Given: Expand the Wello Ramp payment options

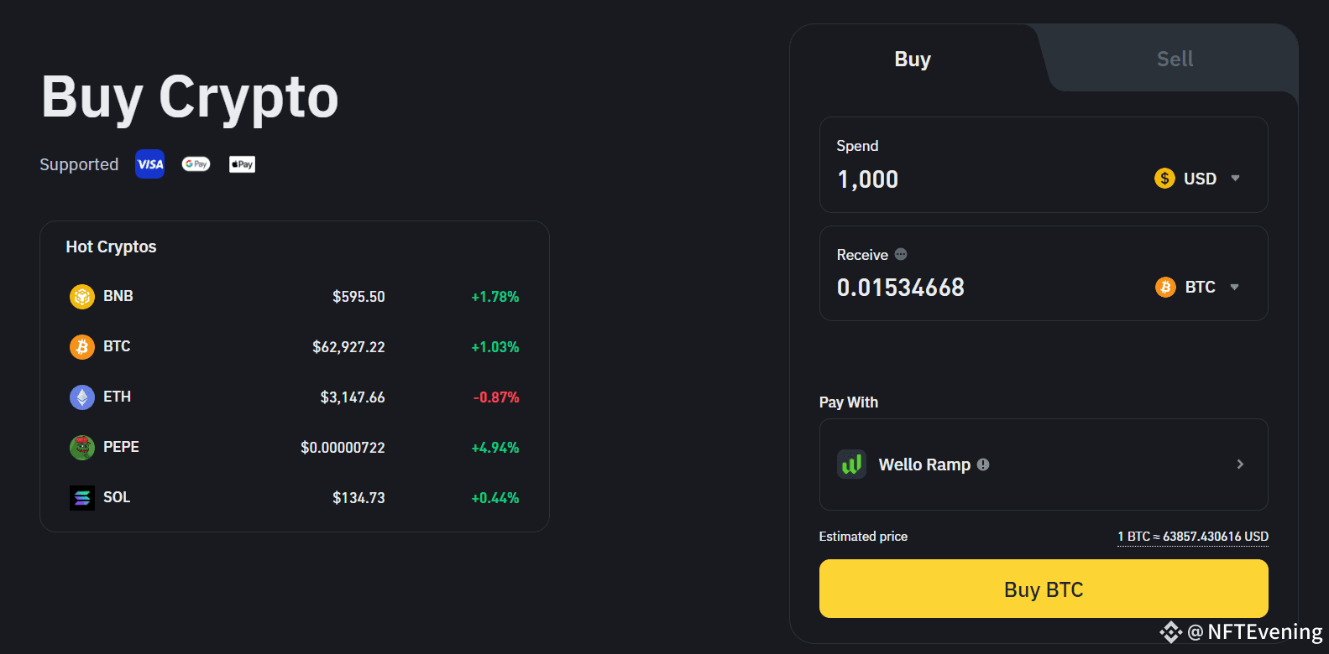Looking at the screenshot, I should pos(1240,465).
